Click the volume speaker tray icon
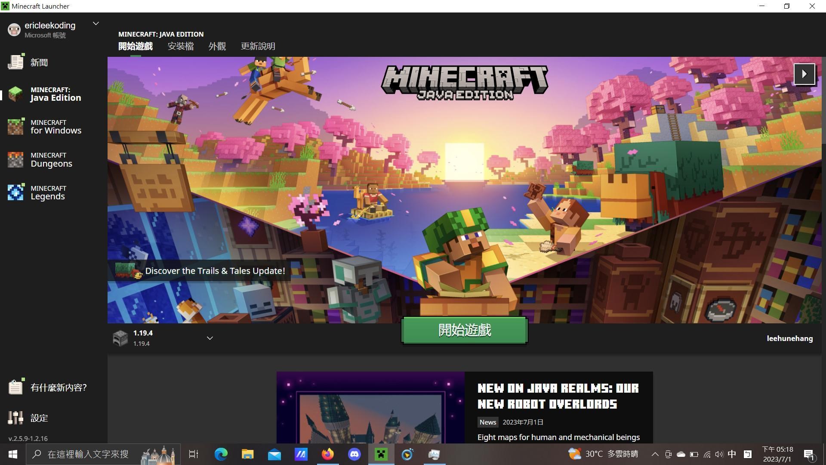This screenshot has height=465, width=826. coord(719,454)
